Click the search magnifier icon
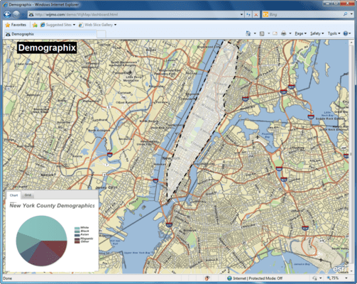Screen dimensions: 357x284 point(346,14)
